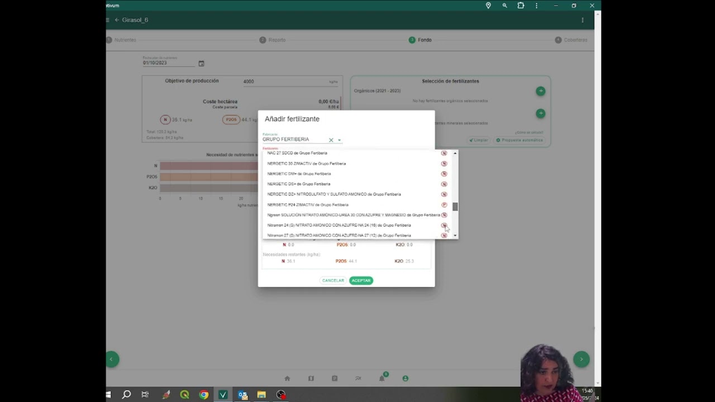715x402 pixels.
Task: Open the user profile in bottom navigation
Action: 406,379
